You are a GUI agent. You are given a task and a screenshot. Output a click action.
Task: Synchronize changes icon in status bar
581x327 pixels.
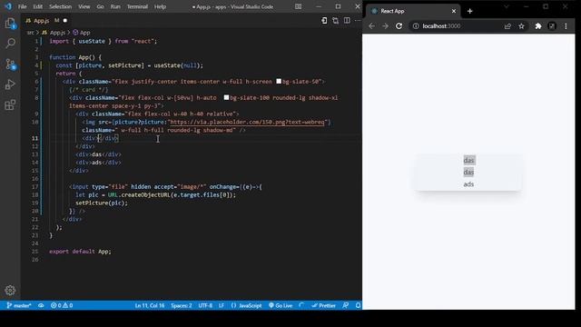[x=41, y=305]
